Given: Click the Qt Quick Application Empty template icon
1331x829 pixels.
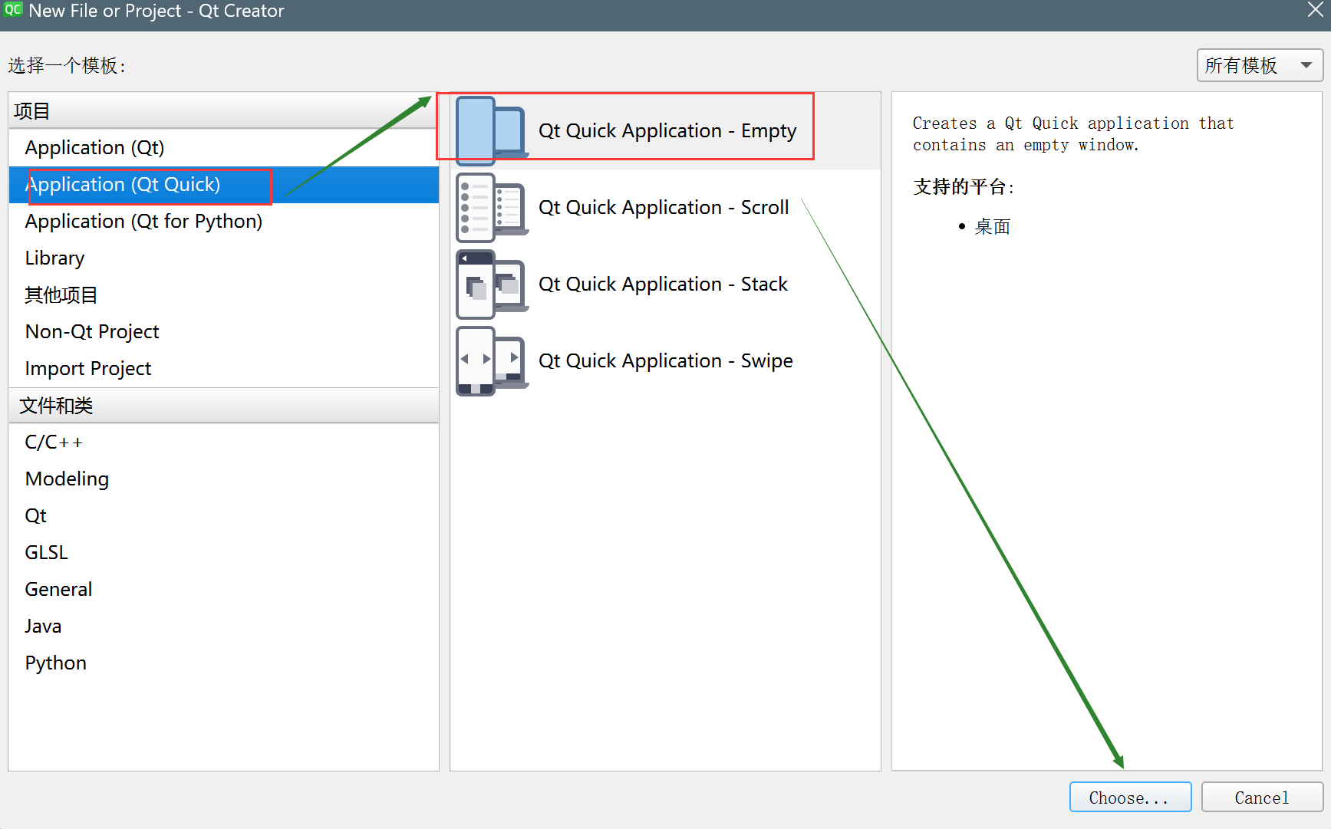Looking at the screenshot, I should 491,130.
